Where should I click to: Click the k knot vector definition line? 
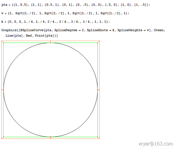[x=56, y=21]
